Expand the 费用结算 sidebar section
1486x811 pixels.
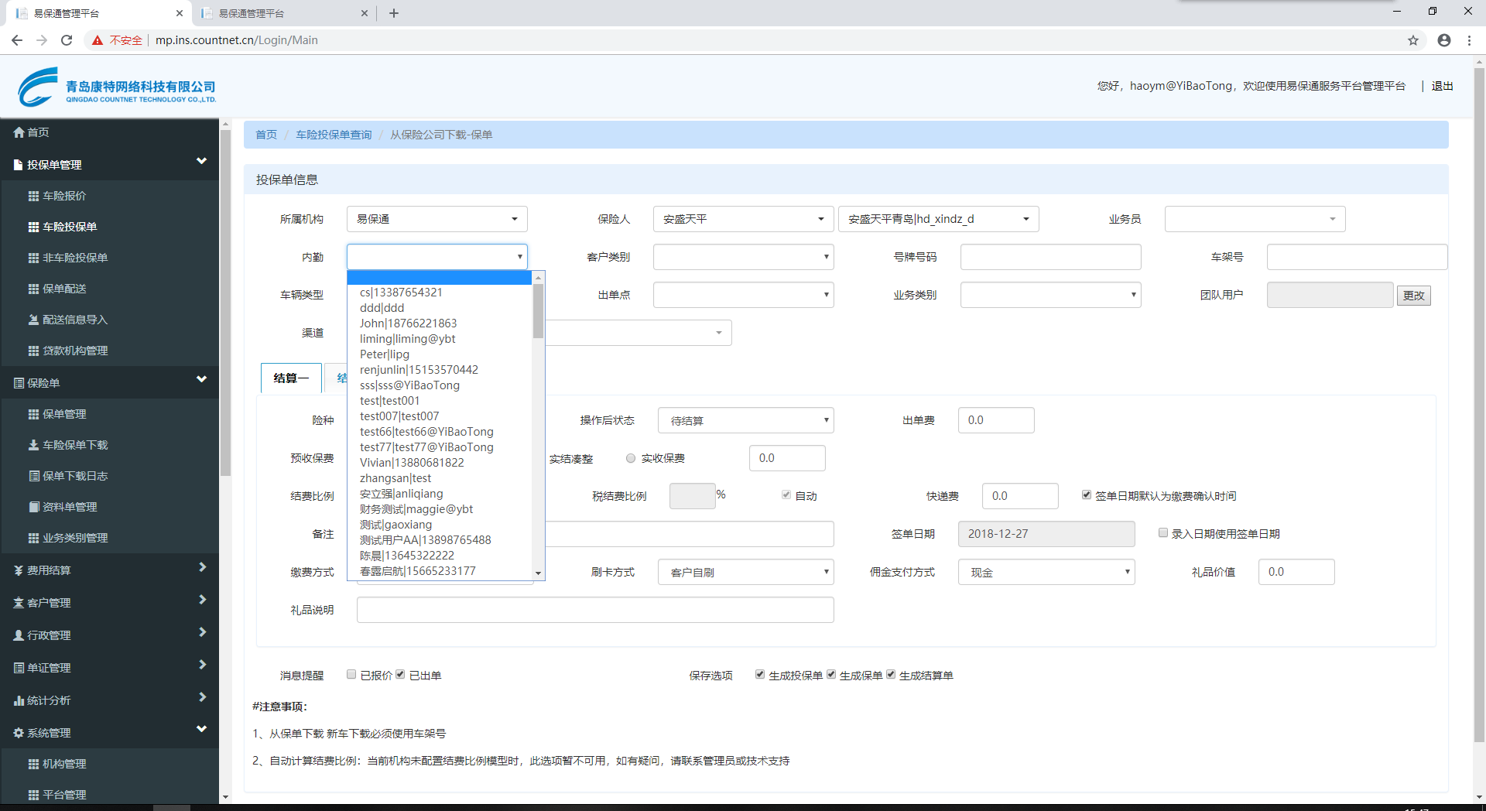109,570
